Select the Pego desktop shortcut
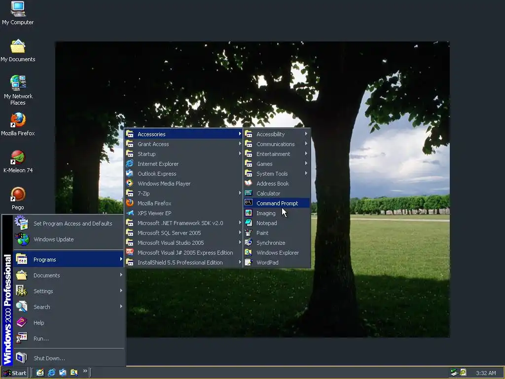The width and height of the screenshot is (505, 379). click(18, 198)
